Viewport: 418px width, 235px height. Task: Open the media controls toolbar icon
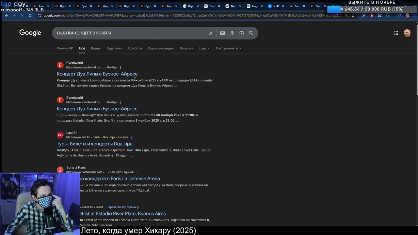399,15
